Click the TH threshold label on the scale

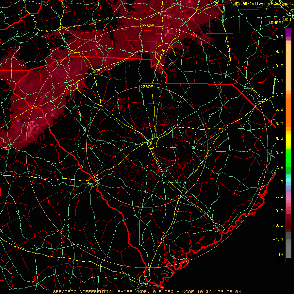(281, 254)
